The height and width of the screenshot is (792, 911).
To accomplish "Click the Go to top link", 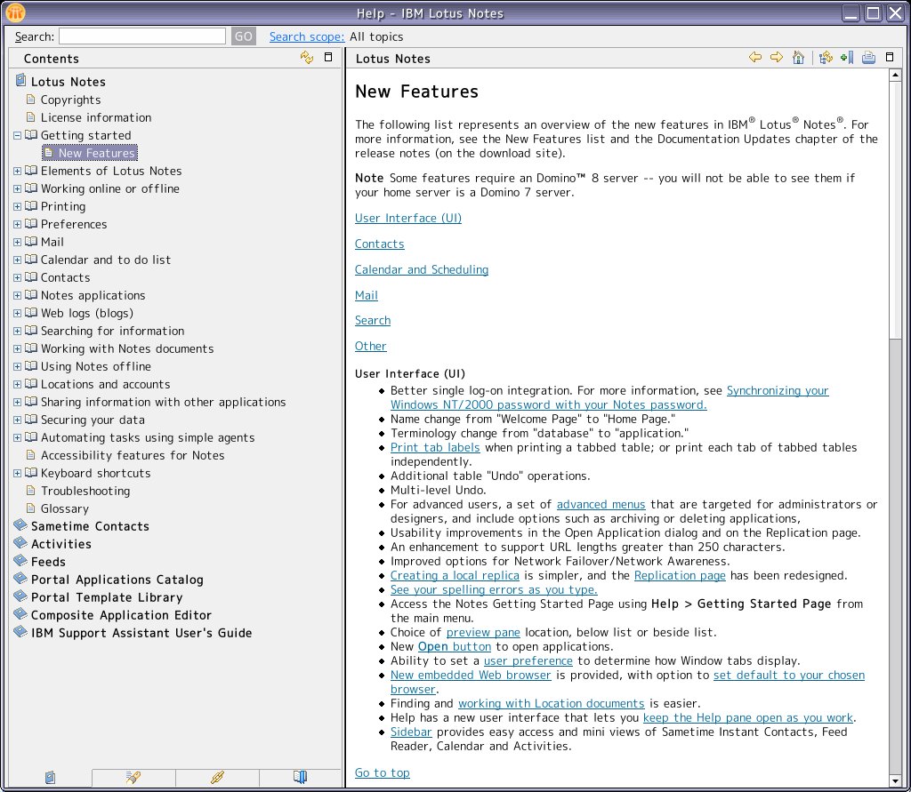I will 383,772.
